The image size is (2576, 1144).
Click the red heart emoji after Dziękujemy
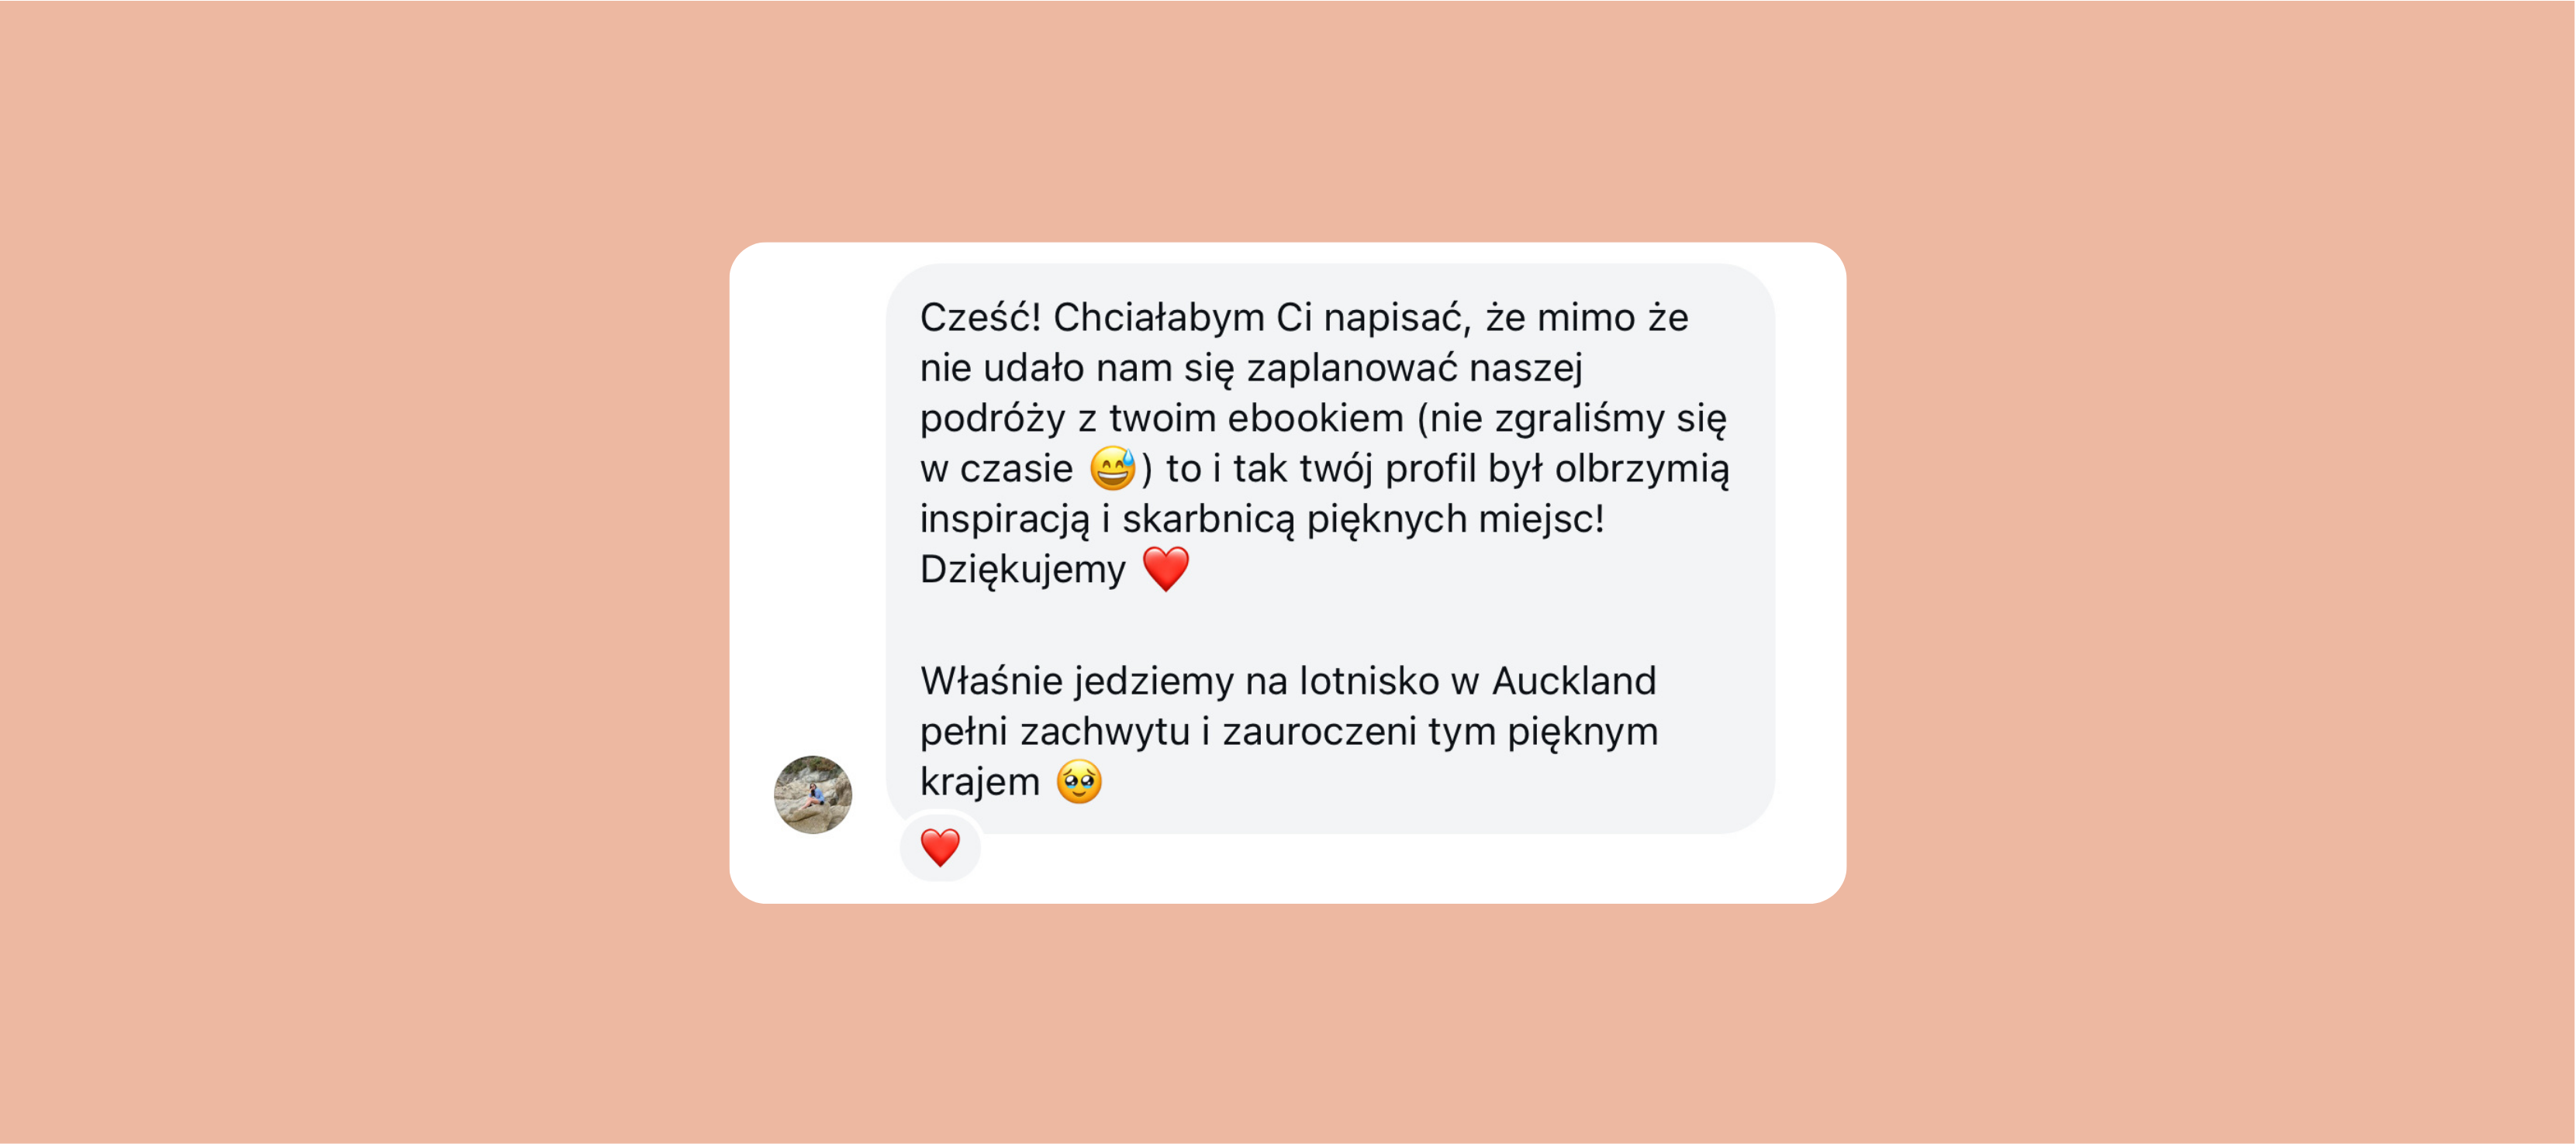coord(1165,568)
